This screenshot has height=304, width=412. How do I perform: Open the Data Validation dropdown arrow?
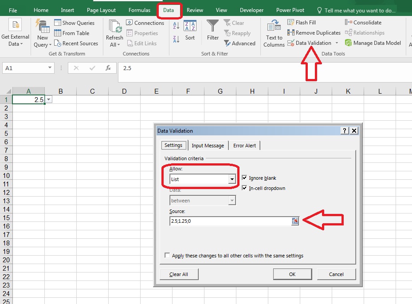click(x=337, y=43)
